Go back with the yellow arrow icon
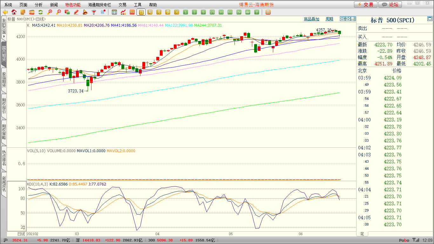 pyautogui.click(x=5, y=12)
